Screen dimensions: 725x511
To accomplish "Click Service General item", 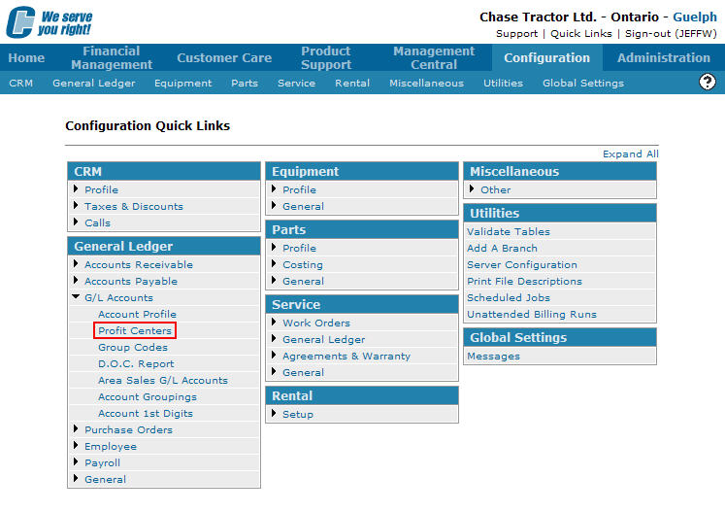I will point(303,373).
